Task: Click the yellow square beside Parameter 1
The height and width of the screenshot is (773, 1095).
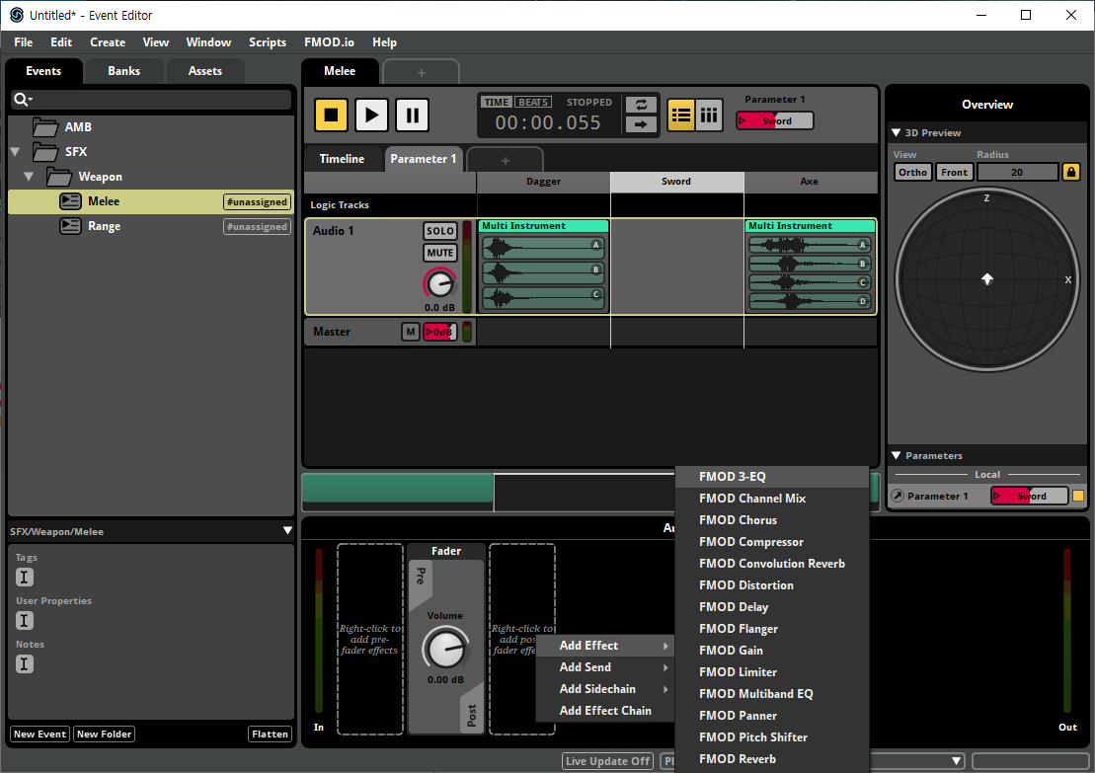Action: click(x=1078, y=496)
